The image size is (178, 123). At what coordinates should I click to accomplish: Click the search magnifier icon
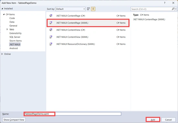point(173,9)
